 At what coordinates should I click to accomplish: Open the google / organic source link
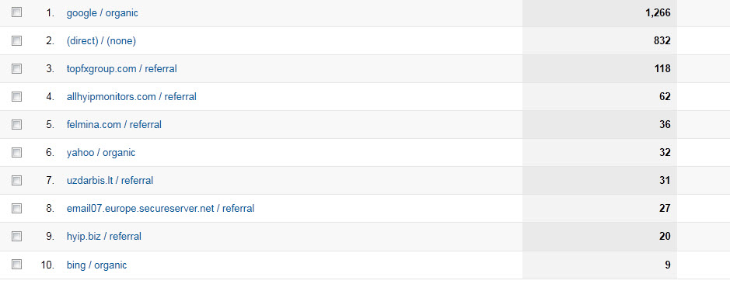(x=103, y=13)
